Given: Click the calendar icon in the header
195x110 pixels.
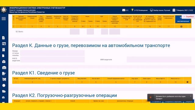Looking at the screenshot, I should point(174,10).
